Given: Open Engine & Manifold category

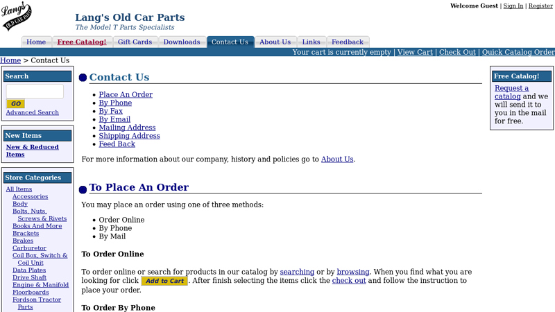Looking at the screenshot, I should [x=40, y=285].
